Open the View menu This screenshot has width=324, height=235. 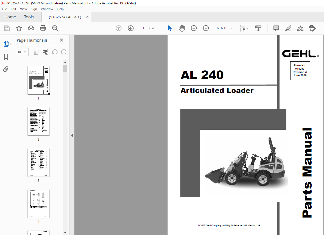(x=23, y=9)
